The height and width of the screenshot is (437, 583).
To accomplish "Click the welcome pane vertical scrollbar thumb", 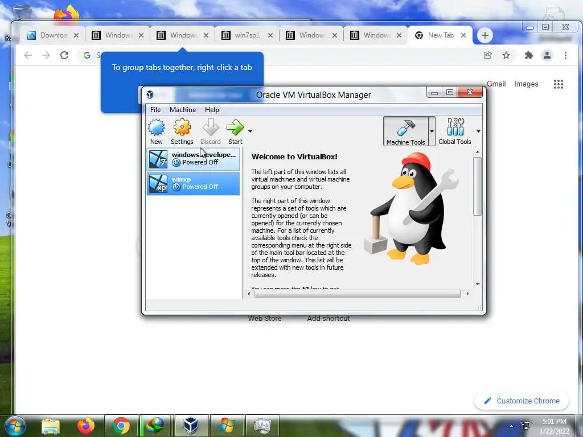I will 478,186.
